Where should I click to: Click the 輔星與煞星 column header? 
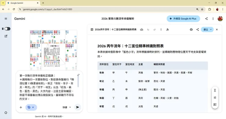[x=159, y=64]
